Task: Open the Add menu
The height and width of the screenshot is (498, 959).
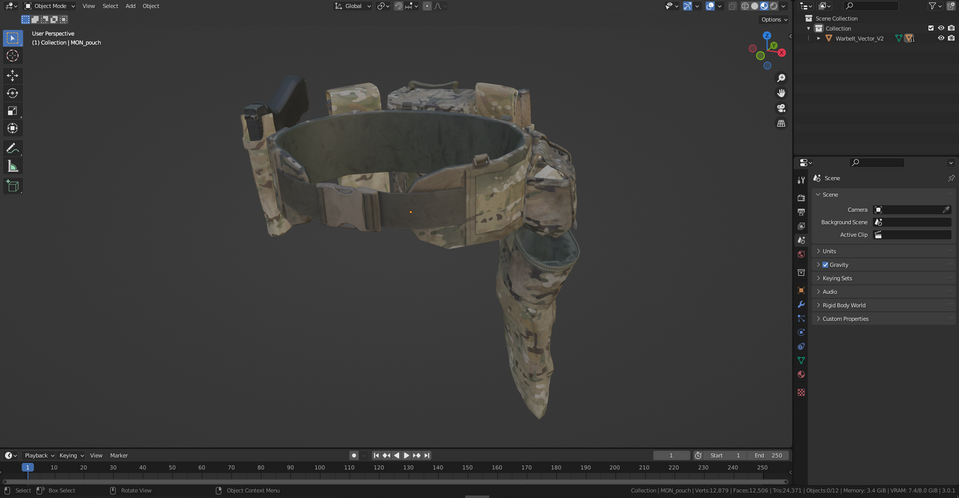Action: click(130, 6)
